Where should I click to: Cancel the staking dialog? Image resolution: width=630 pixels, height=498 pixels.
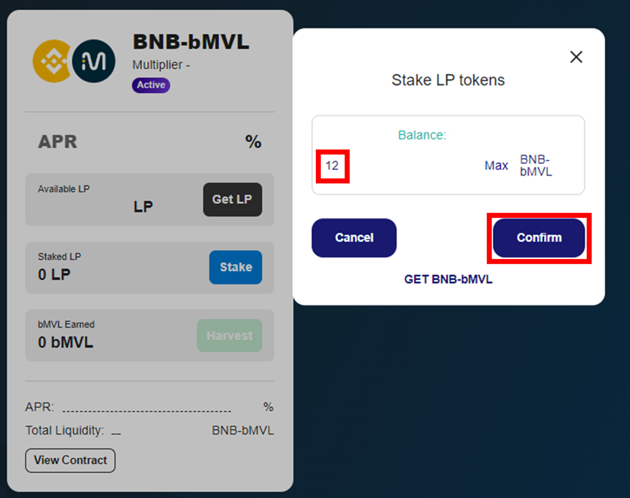(354, 238)
